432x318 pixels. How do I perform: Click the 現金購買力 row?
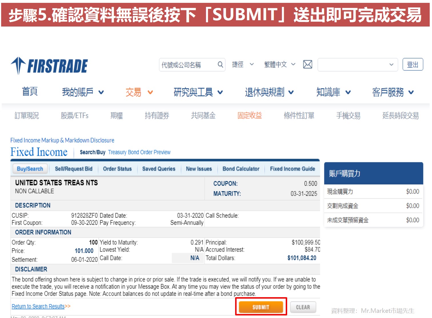373,192
